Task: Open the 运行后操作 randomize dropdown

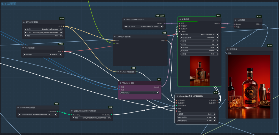Action: click(200, 38)
